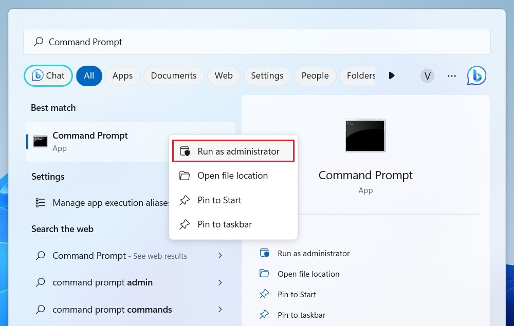Image resolution: width=514 pixels, height=326 pixels.
Task: Click the magnifier icon in the search box
Action: tap(39, 42)
